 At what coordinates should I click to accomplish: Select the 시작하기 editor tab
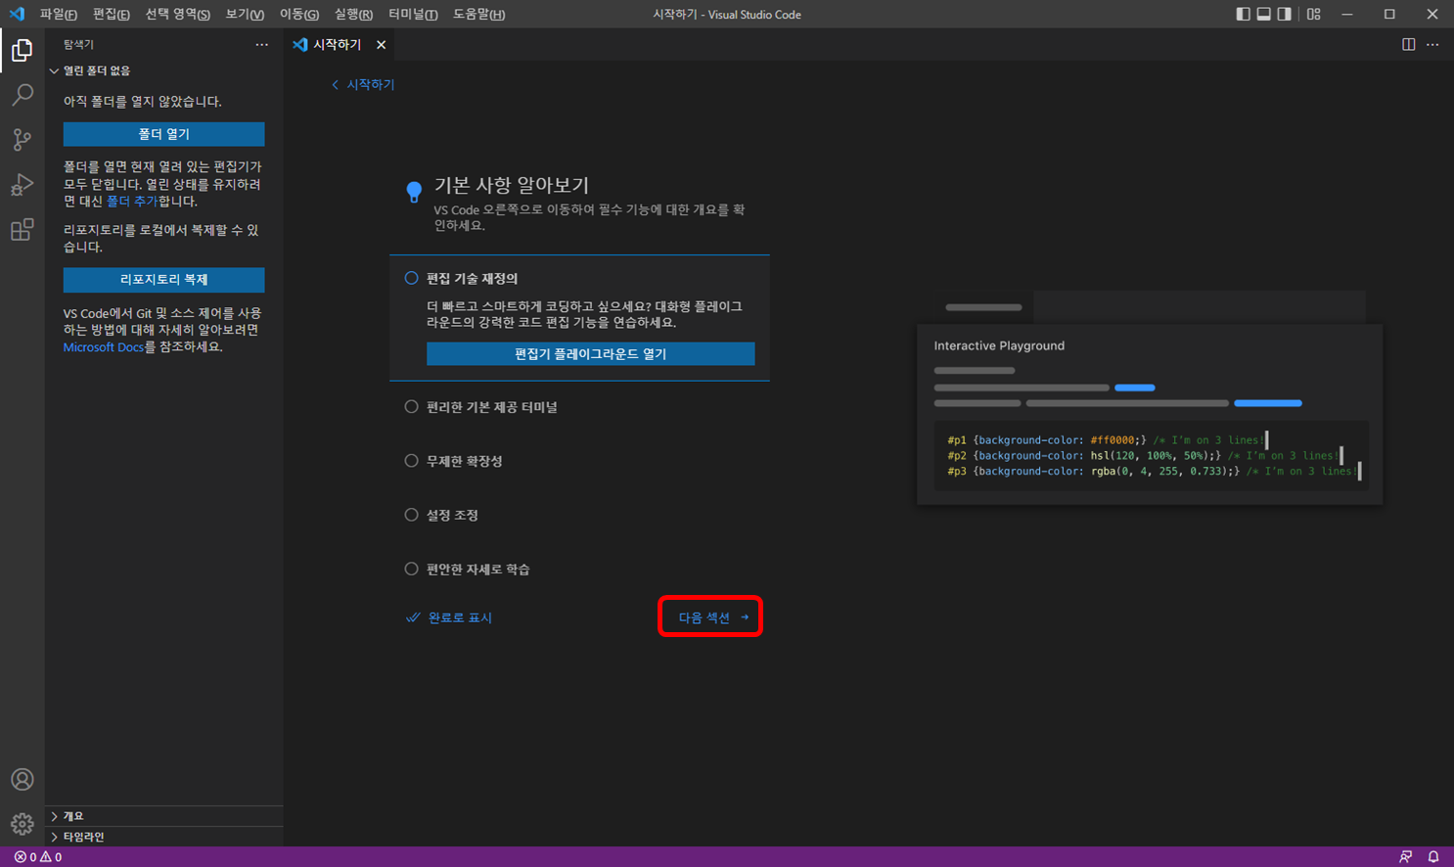pos(337,45)
